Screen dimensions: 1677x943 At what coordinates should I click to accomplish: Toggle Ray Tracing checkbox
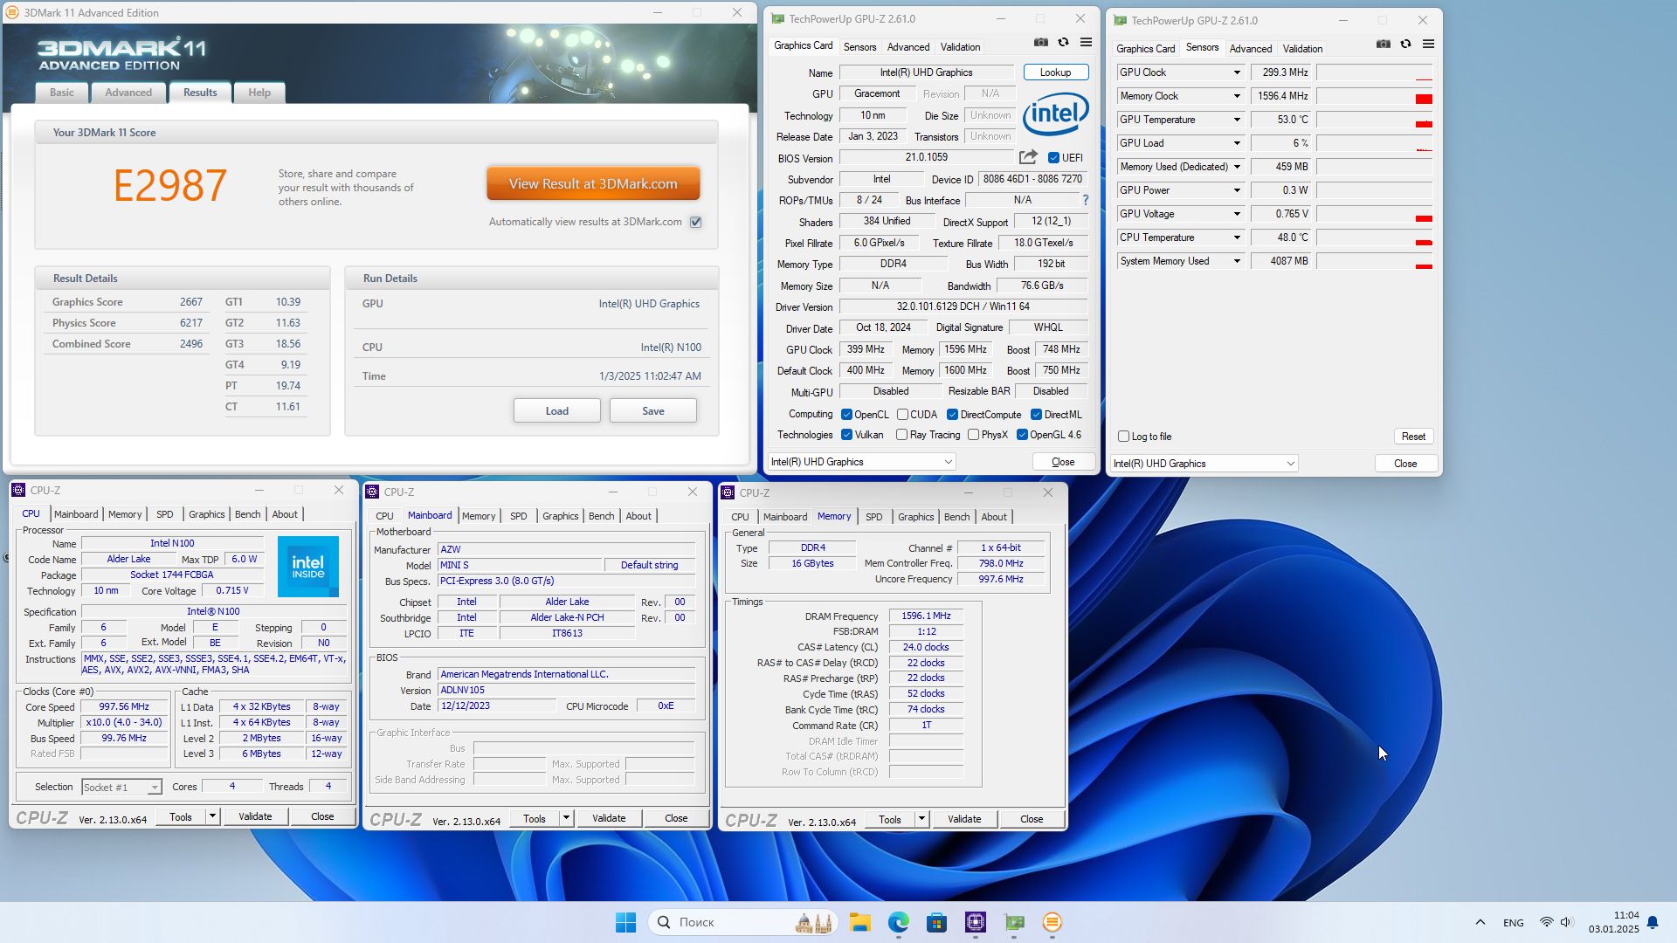(x=901, y=435)
